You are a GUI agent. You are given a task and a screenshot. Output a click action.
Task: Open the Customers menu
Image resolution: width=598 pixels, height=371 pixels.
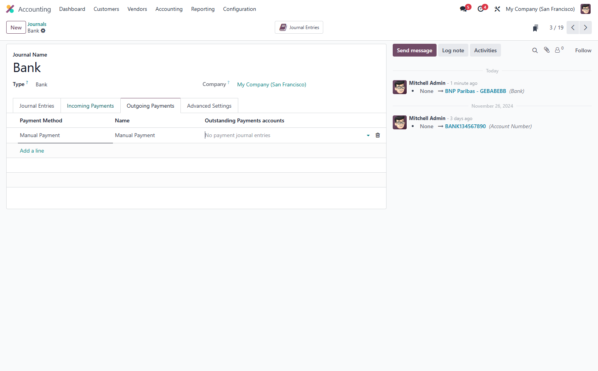click(106, 9)
